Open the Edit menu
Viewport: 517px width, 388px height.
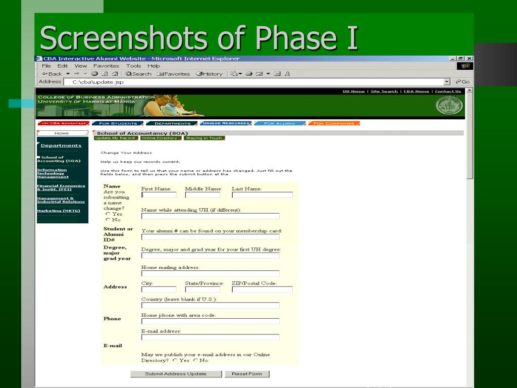[62, 66]
